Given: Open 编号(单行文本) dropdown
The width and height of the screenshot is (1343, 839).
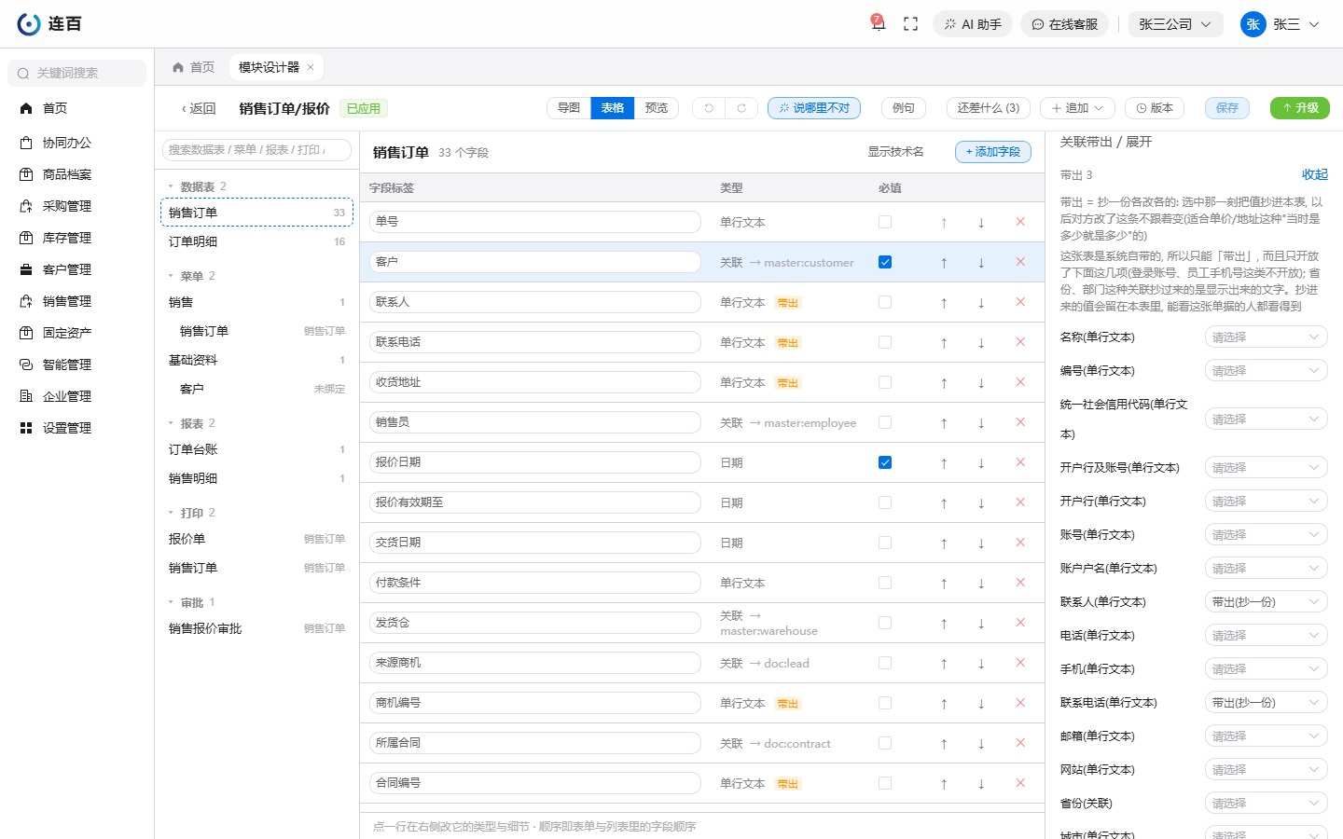Looking at the screenshot, I should click(1266, 370).
